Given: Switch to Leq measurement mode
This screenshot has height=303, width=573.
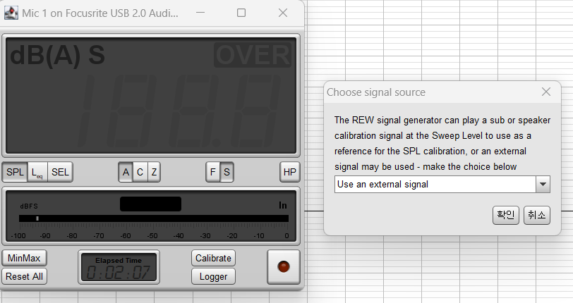Looking at the screenshot, I should pos(37,172).
